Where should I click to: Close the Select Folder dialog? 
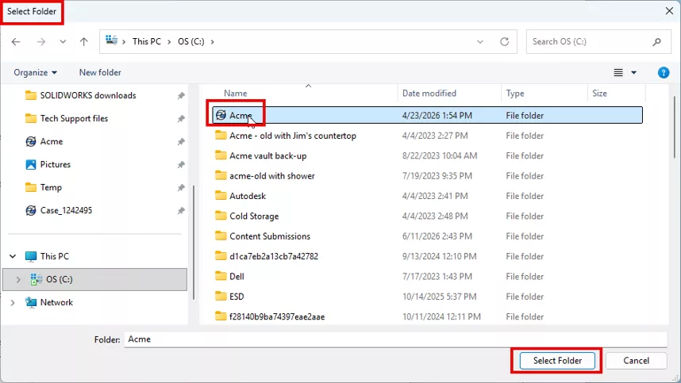(x=669, y=11)
